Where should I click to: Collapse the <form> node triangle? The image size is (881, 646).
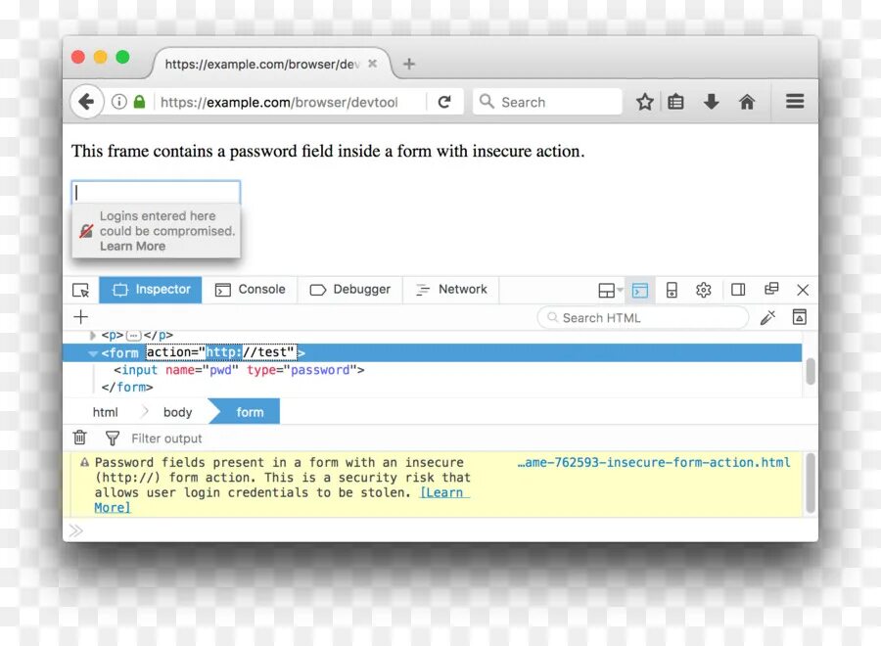pyautogui.click(x=93, y=353)
